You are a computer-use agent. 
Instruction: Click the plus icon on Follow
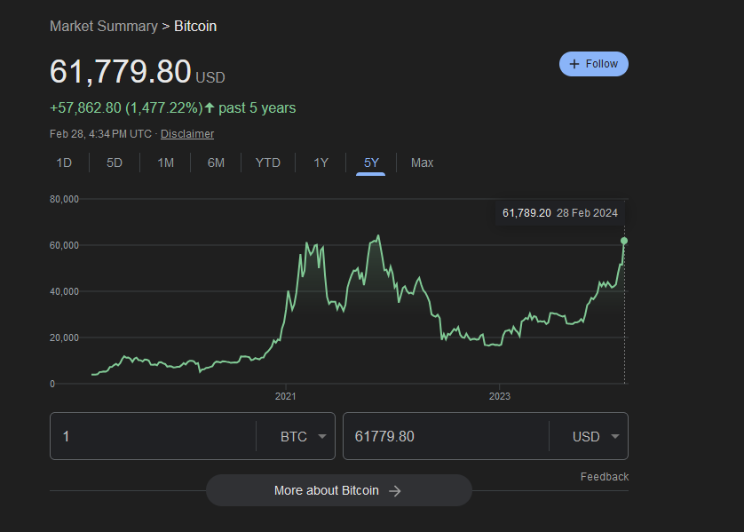[574, 64]
